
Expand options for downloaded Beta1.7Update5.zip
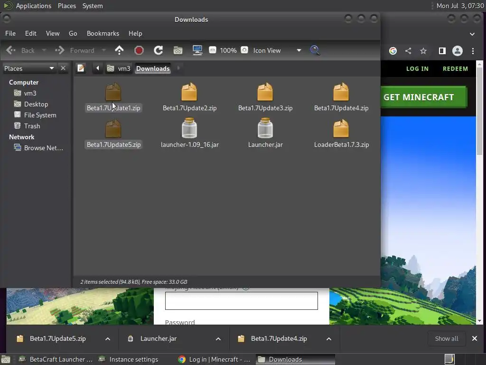pos(108,339)
